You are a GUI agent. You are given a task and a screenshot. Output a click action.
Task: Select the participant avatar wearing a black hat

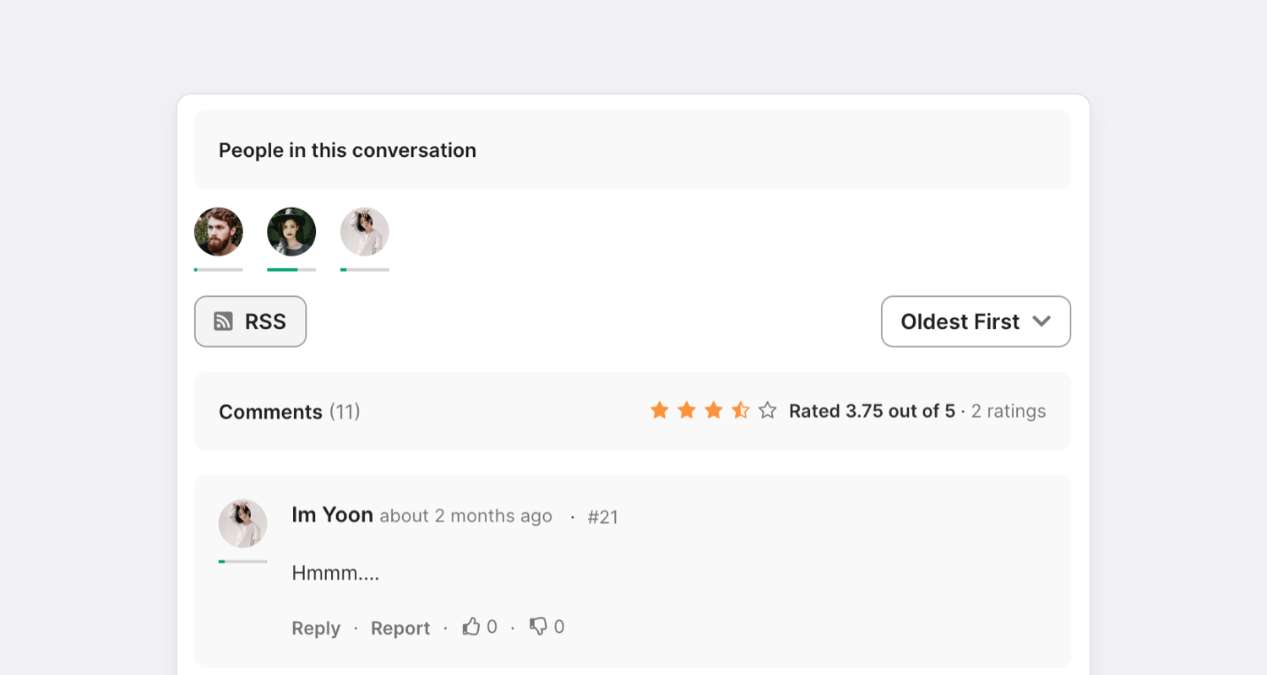(291, 232)
